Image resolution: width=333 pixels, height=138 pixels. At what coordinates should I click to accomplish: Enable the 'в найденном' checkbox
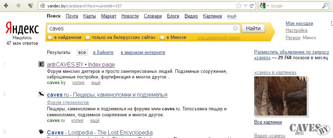click(x=50, y=38)
